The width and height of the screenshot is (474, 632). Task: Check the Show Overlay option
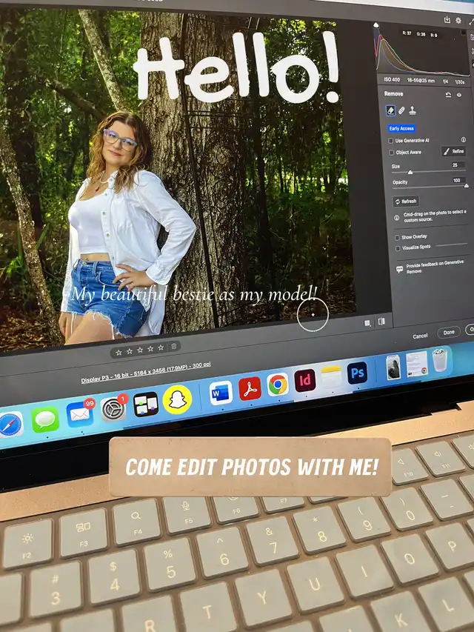[x=397, y=237]
